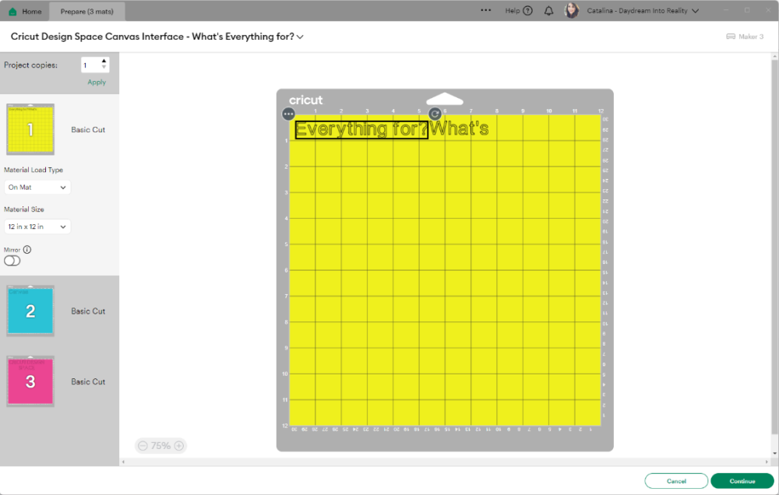This screenshot has height=495, width=779.
Task: Click the Help text label
Action: tap(513, 11)
